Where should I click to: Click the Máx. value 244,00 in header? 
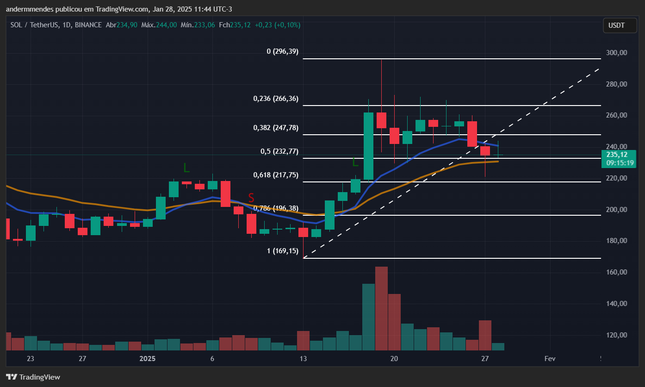(166, 25)
